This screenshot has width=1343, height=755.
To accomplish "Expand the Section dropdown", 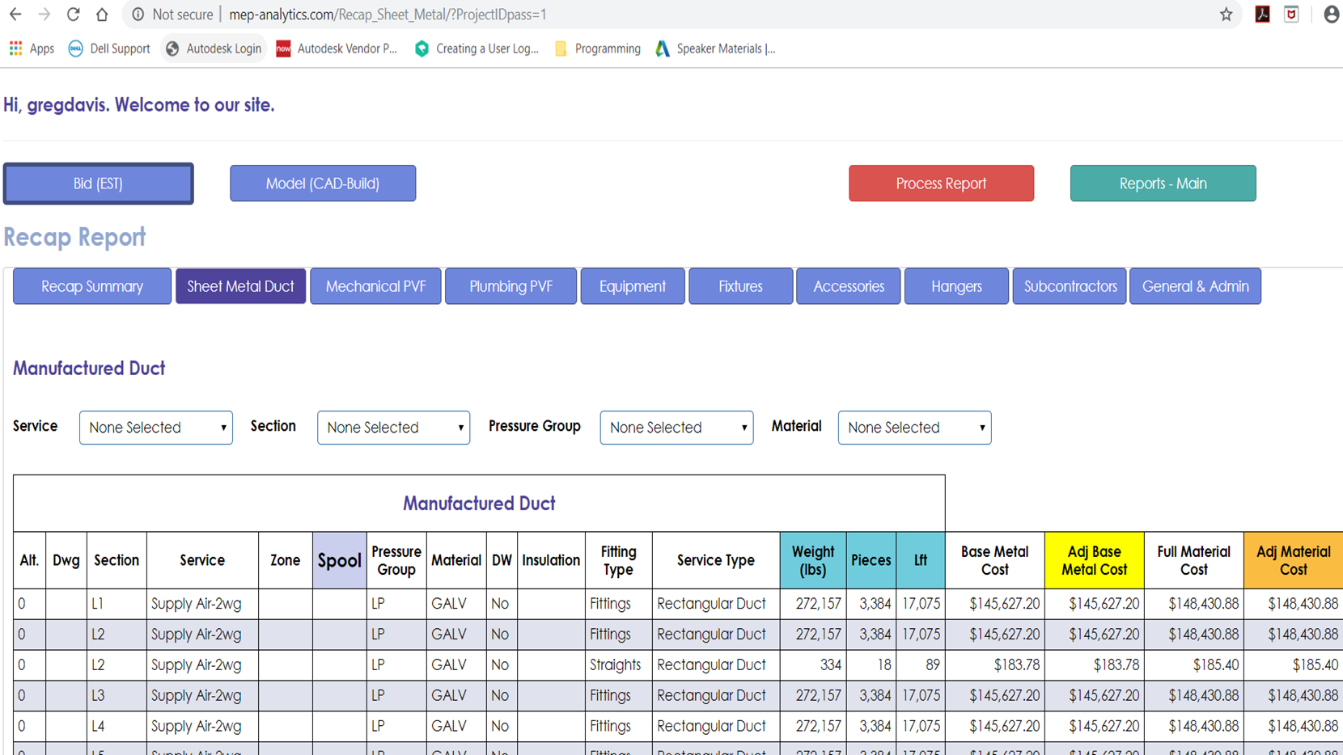I will coord(393,428).
